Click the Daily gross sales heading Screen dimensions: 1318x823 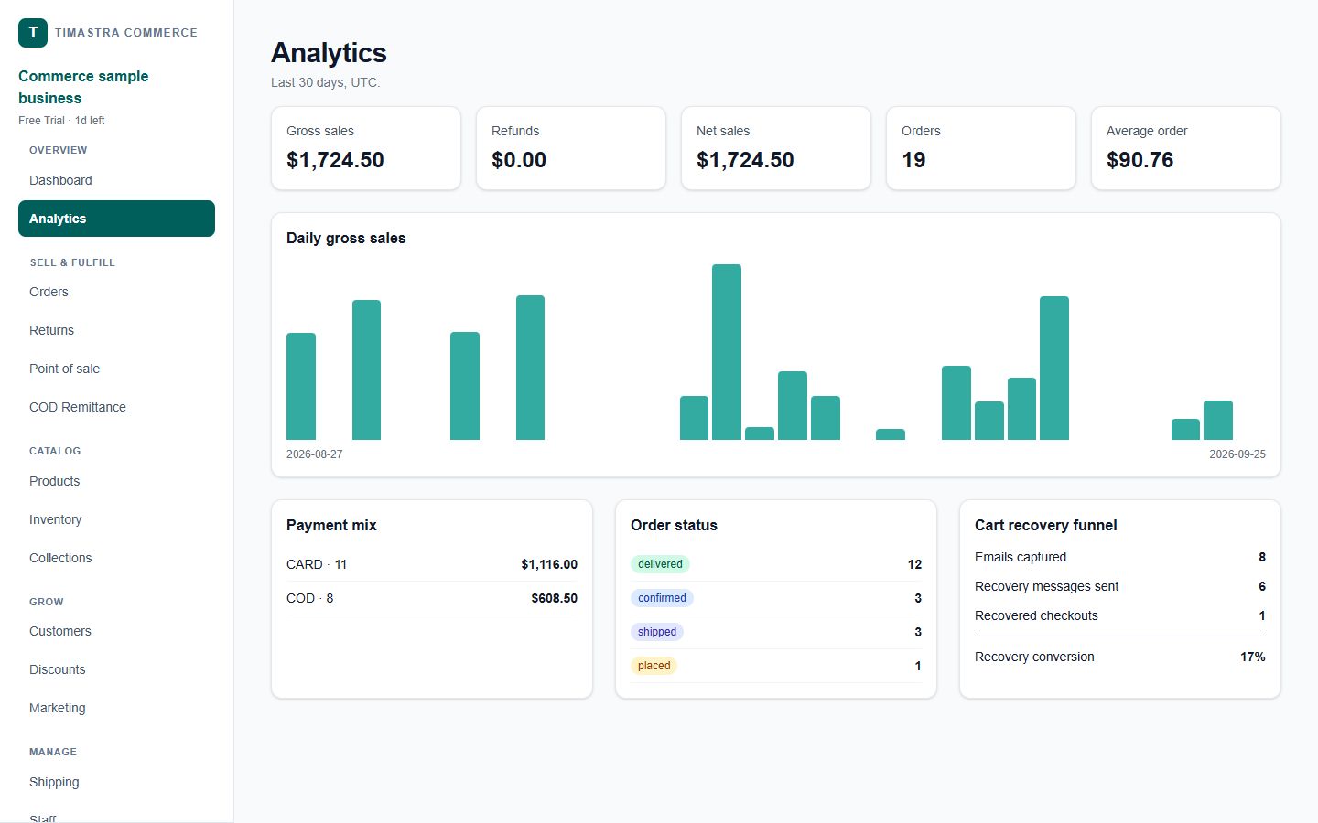(x=346, y=238)
